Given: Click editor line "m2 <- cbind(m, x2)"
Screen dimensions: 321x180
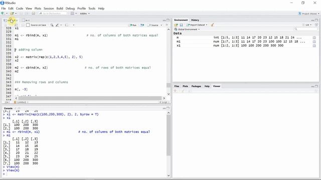Looking at the screenshot, I should click(x=31, y=67).
